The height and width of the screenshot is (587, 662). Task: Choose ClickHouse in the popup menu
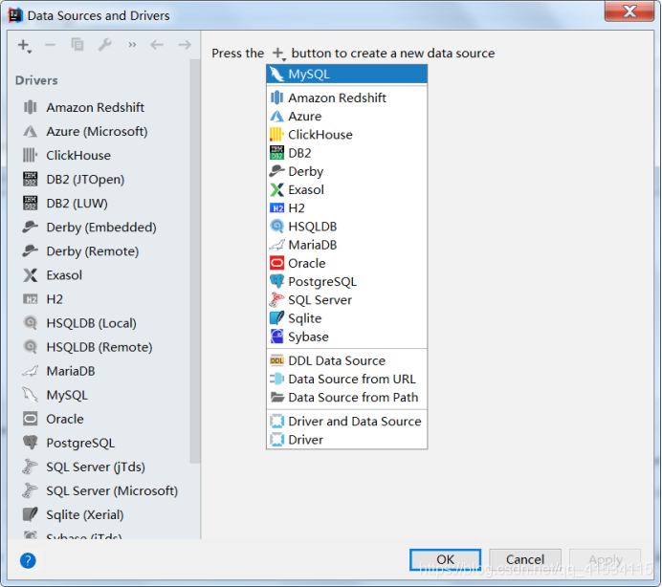click(x=346, y=135)
